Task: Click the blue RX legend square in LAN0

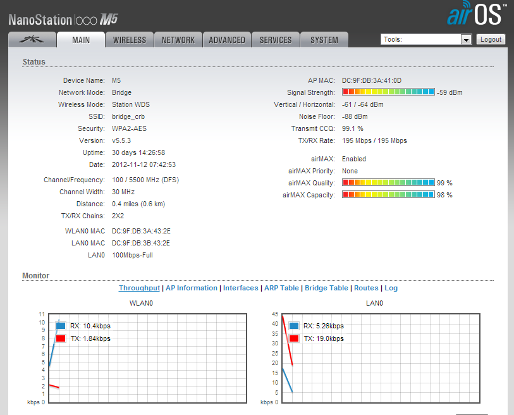Action: point(294,326)
